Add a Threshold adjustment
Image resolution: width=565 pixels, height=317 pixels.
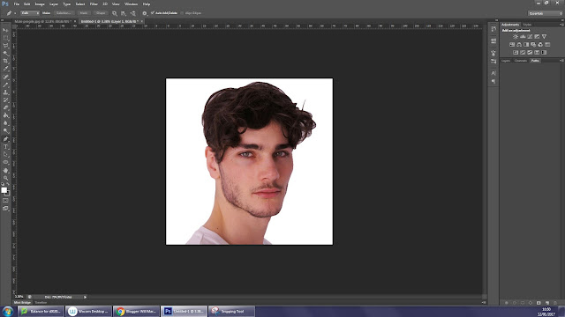coord(530,53)
